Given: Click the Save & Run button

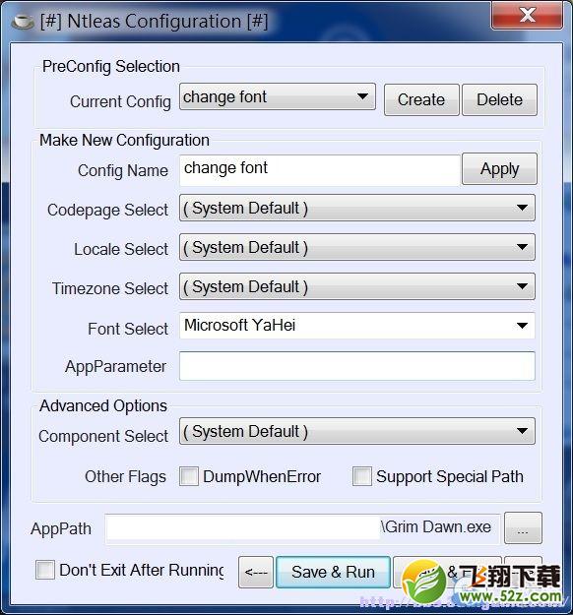Looking at the screenshot, I should 333,572.
